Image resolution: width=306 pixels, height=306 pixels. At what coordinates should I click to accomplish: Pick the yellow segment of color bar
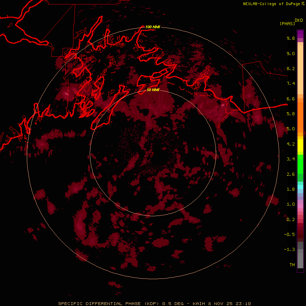(300, 146)
